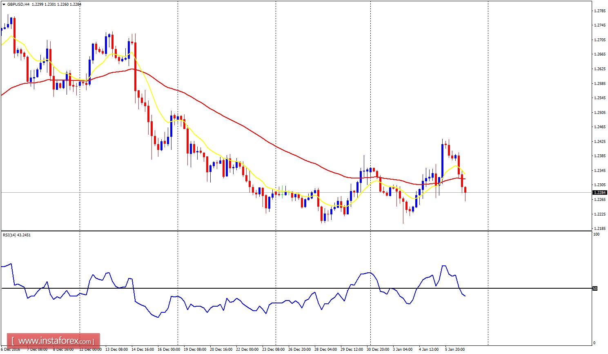Click the bid price value 1.2299

(x=37, y=4)
